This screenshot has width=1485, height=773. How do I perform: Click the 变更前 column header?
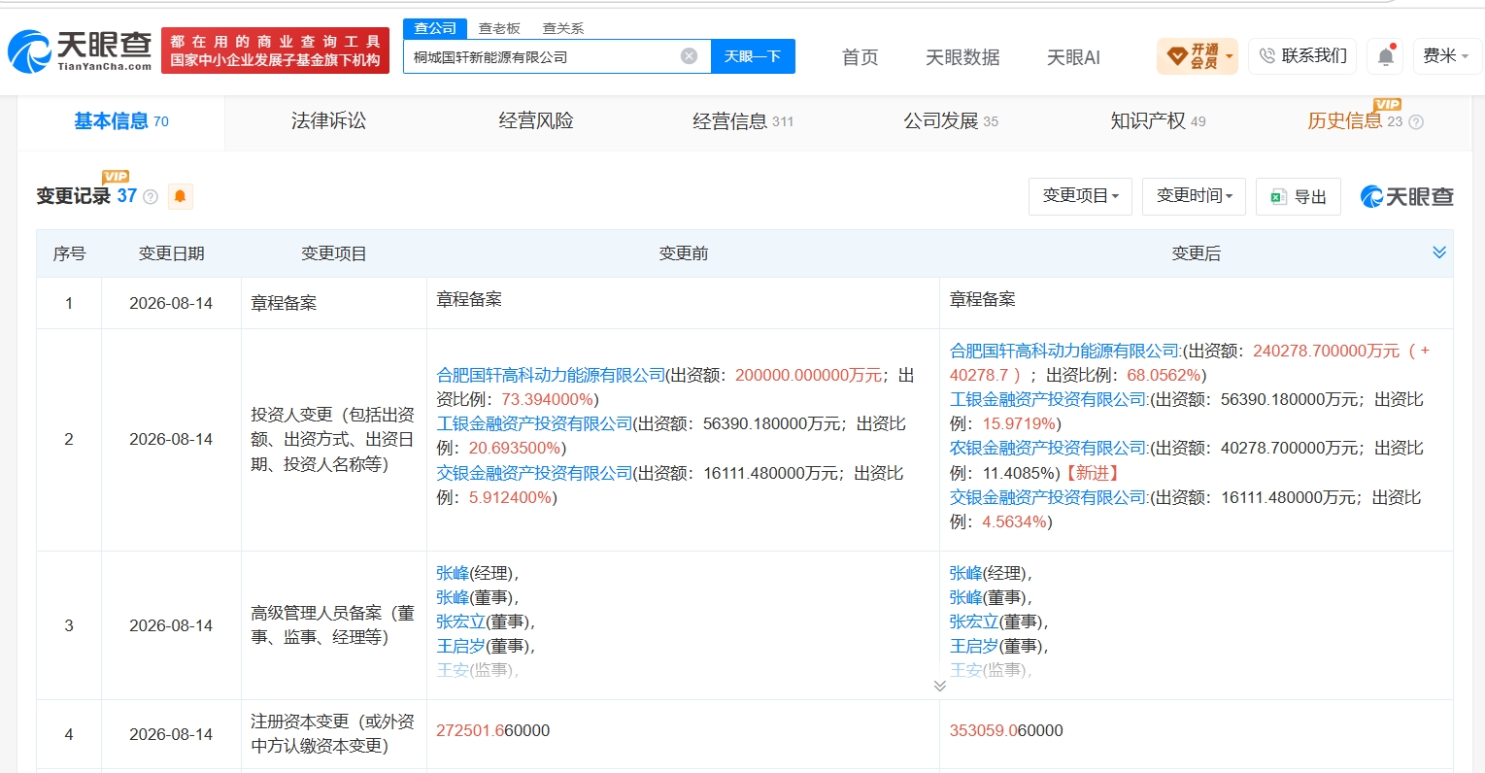(684, 253)
